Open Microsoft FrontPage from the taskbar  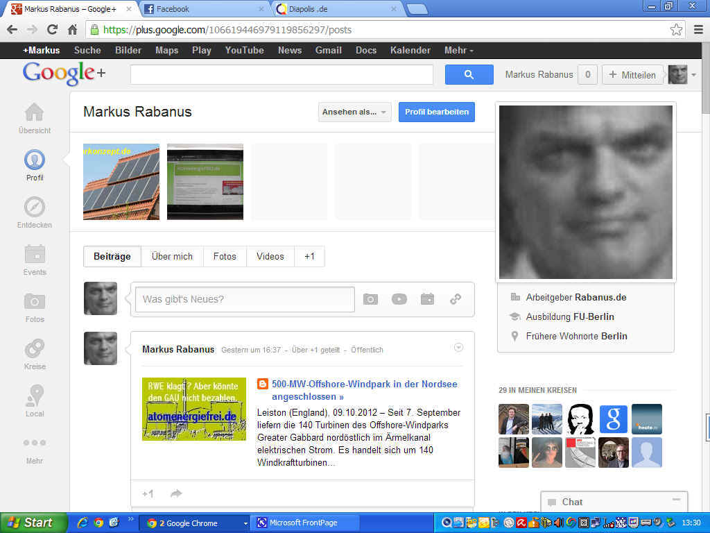pyautogui.click(x=305, y=523)
